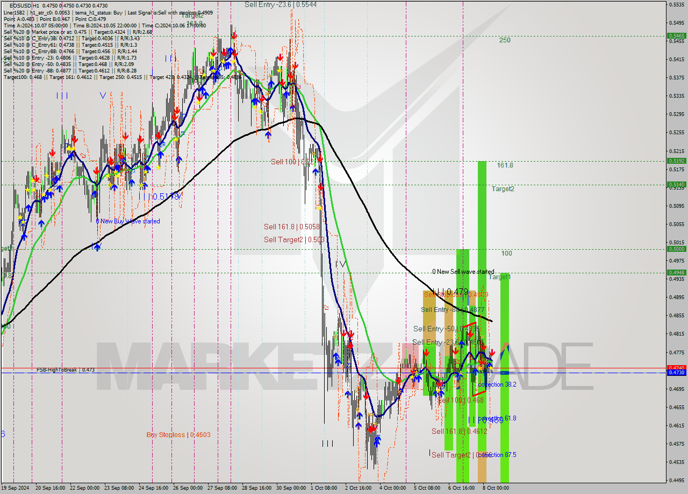Image resolution: width=688 pixels, height=494 pixels.
Task: Click the 'correction 87.5' label
Action: click(497, 455)
